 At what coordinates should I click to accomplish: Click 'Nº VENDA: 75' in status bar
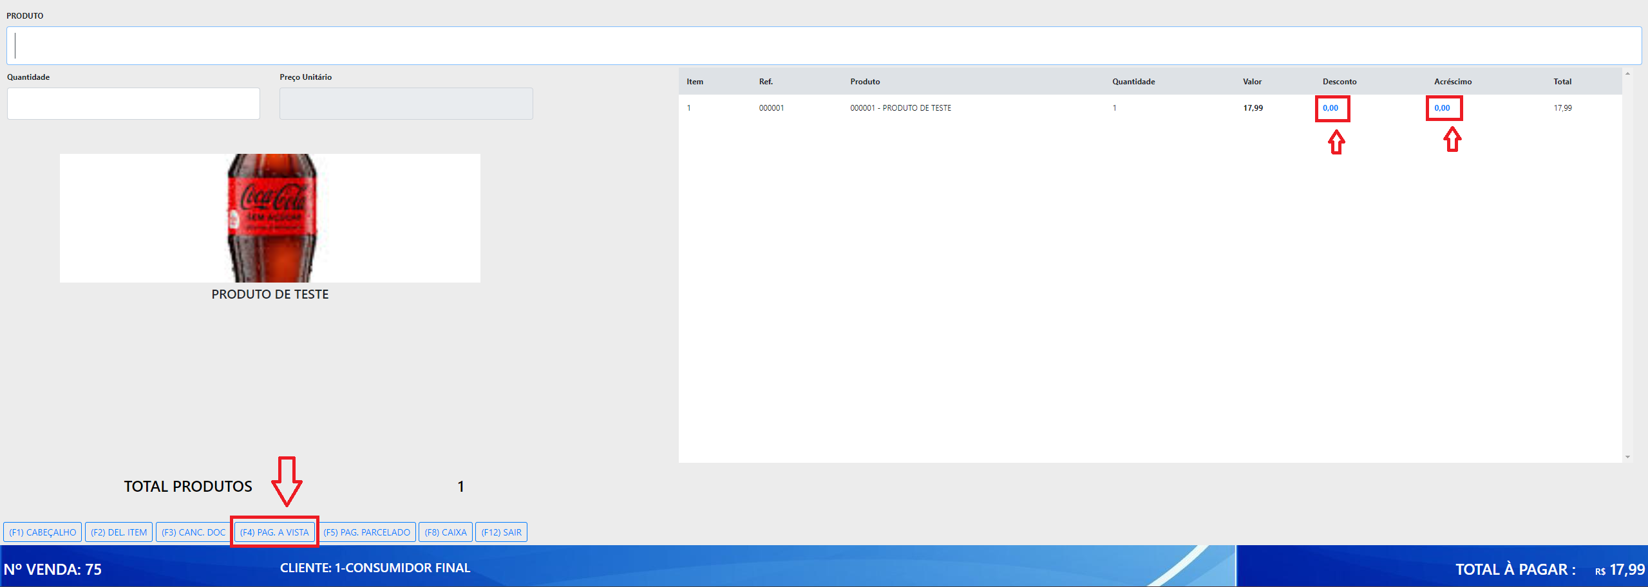(x=53, y=570)
